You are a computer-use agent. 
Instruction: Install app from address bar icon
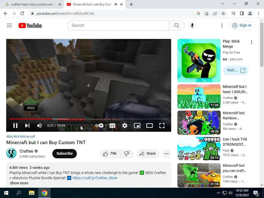[x=207, y=13]
